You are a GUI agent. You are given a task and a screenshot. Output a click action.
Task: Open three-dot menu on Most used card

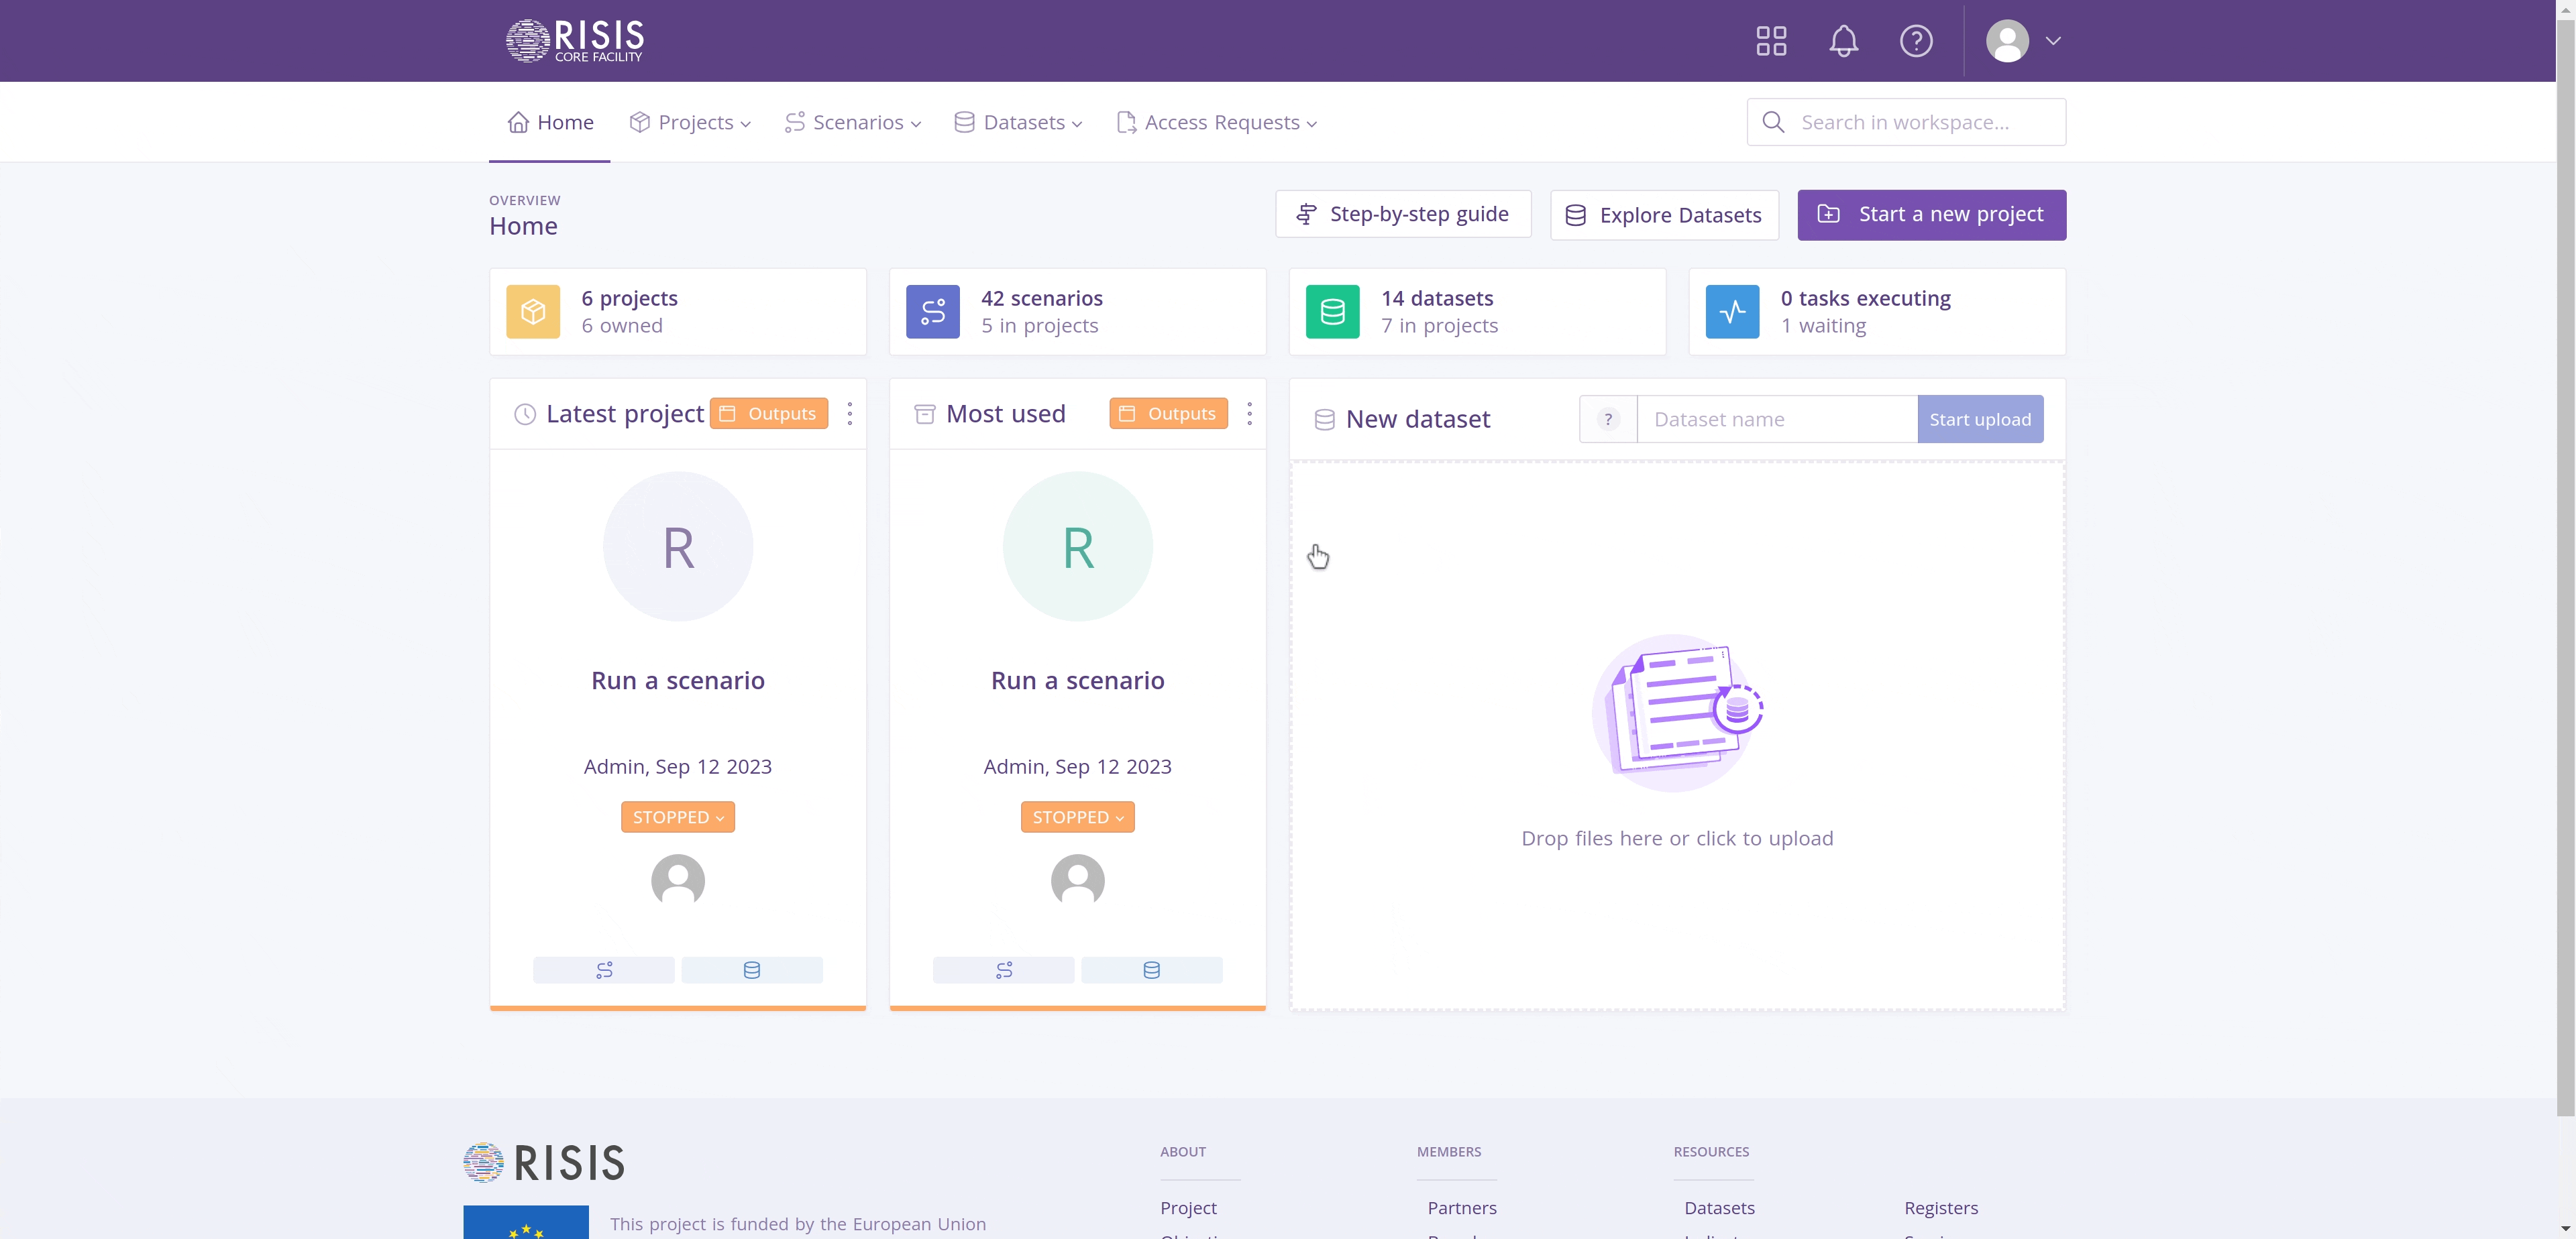coord(1249,414)
